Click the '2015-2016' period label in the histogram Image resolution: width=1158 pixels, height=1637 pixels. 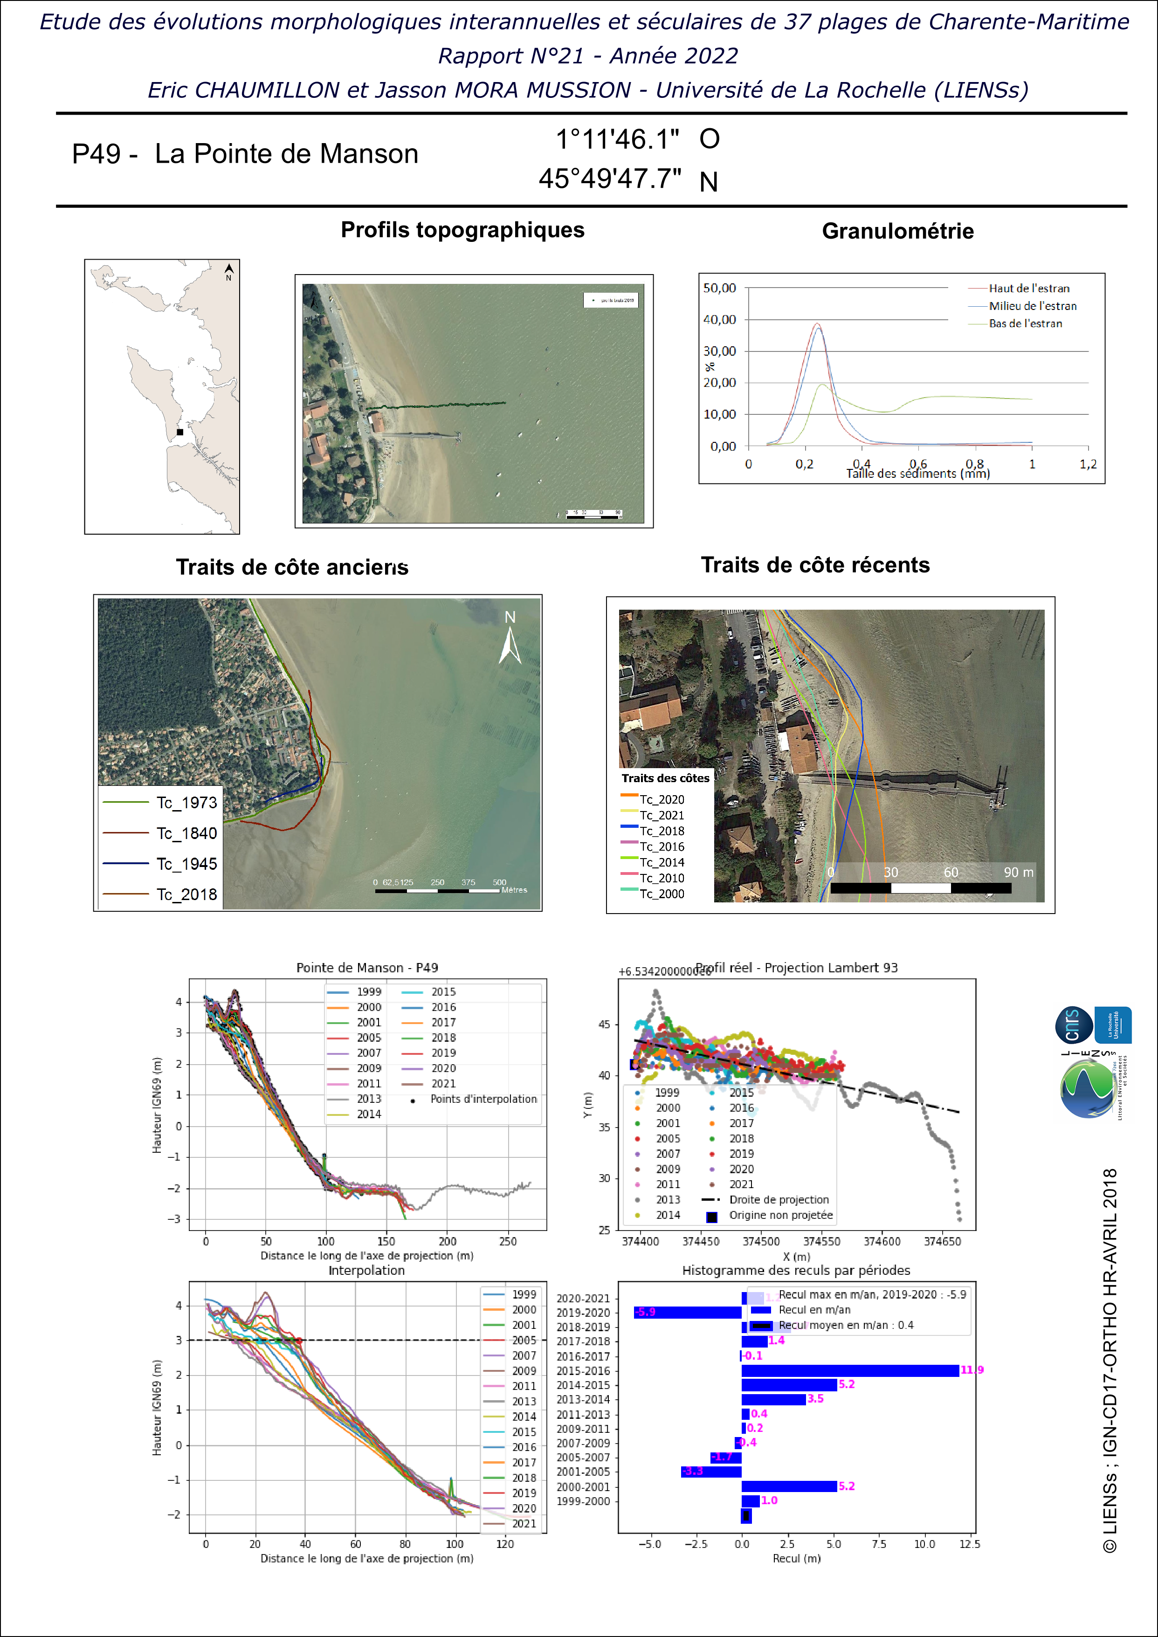click(x=583, y=1370)
